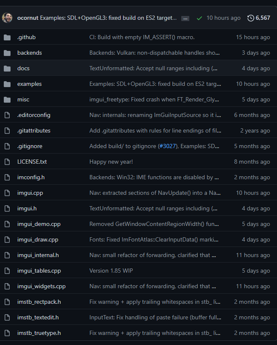
Task: Open the imgui_demo.cpp file
Action: click(x=39, y=224)
